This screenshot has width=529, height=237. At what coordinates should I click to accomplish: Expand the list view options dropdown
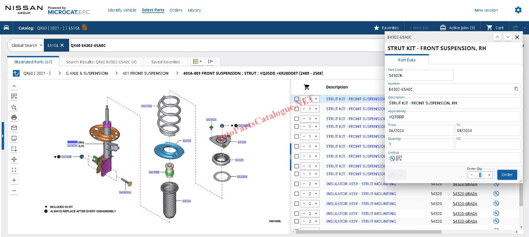197,61
